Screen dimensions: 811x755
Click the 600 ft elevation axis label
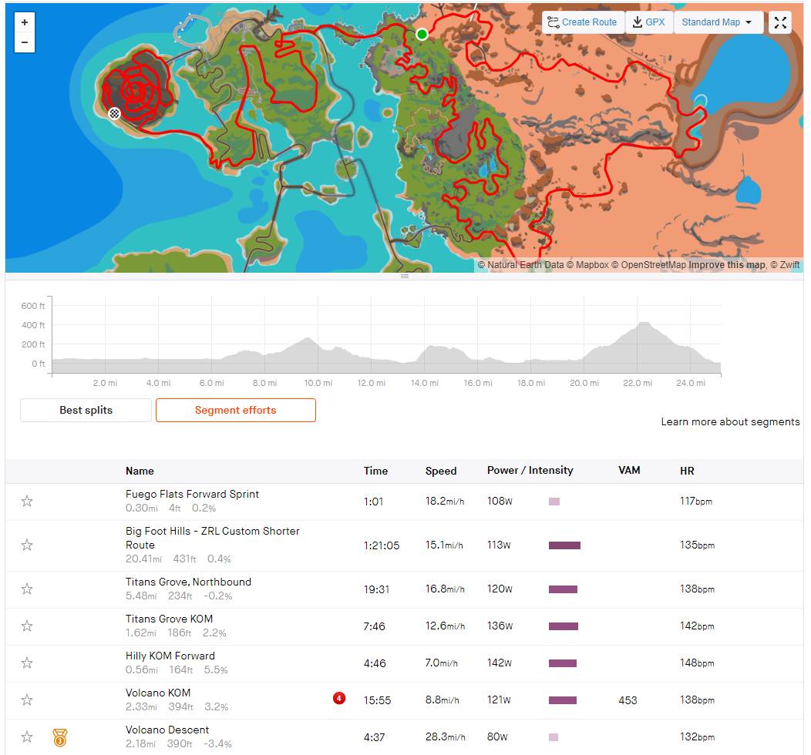[32, 306]
